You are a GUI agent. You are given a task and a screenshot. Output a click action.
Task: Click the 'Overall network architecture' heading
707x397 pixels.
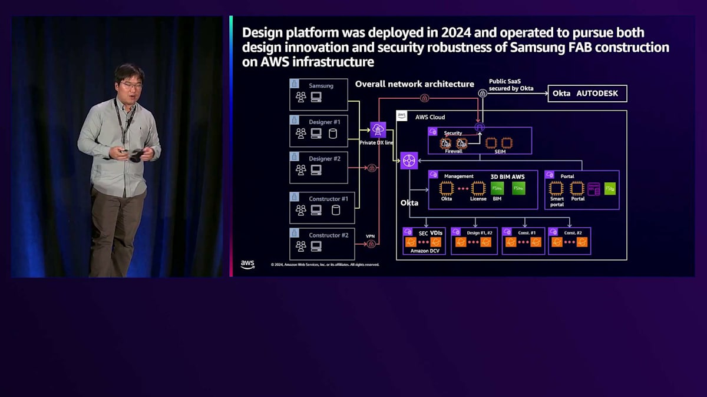415,84
